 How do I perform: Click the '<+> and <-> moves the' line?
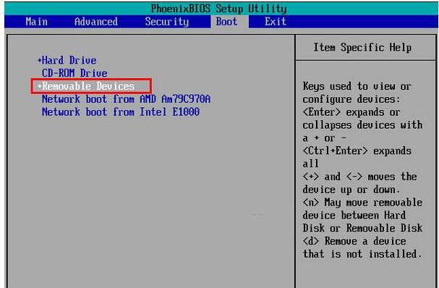pyautogui.click(x=359, y=177)
